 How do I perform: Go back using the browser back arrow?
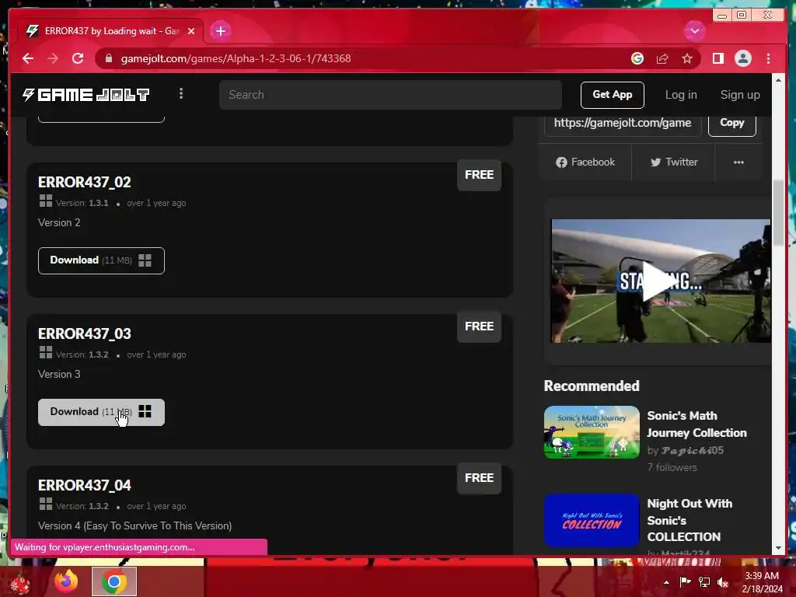point(28,58)
